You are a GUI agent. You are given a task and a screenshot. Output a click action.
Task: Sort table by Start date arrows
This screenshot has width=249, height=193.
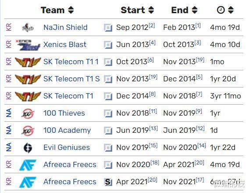point(151,10)
